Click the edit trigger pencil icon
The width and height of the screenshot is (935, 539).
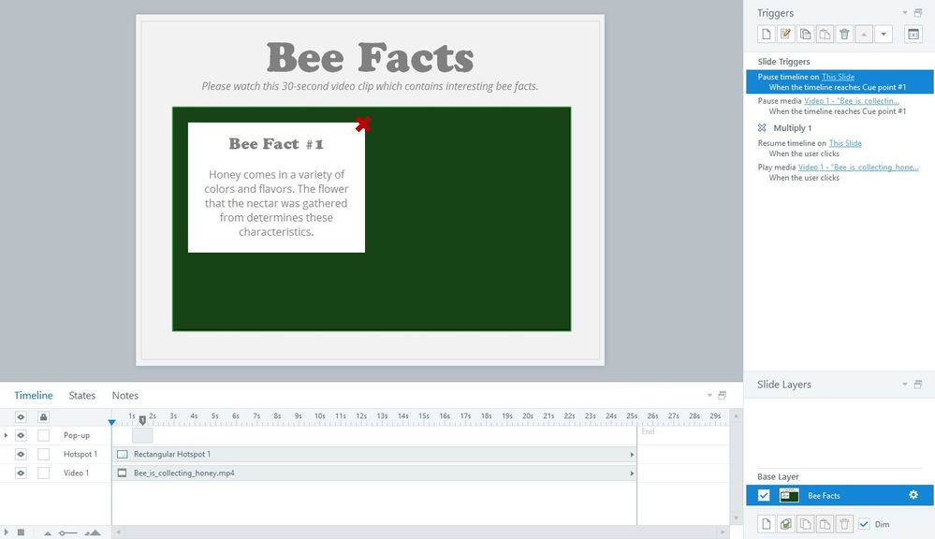click(x=786, y=35)
